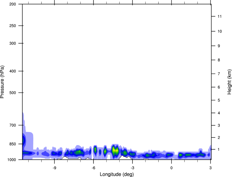Click the 11 km height label
This screenshot has height=177, width=232.
pos(220,16)
